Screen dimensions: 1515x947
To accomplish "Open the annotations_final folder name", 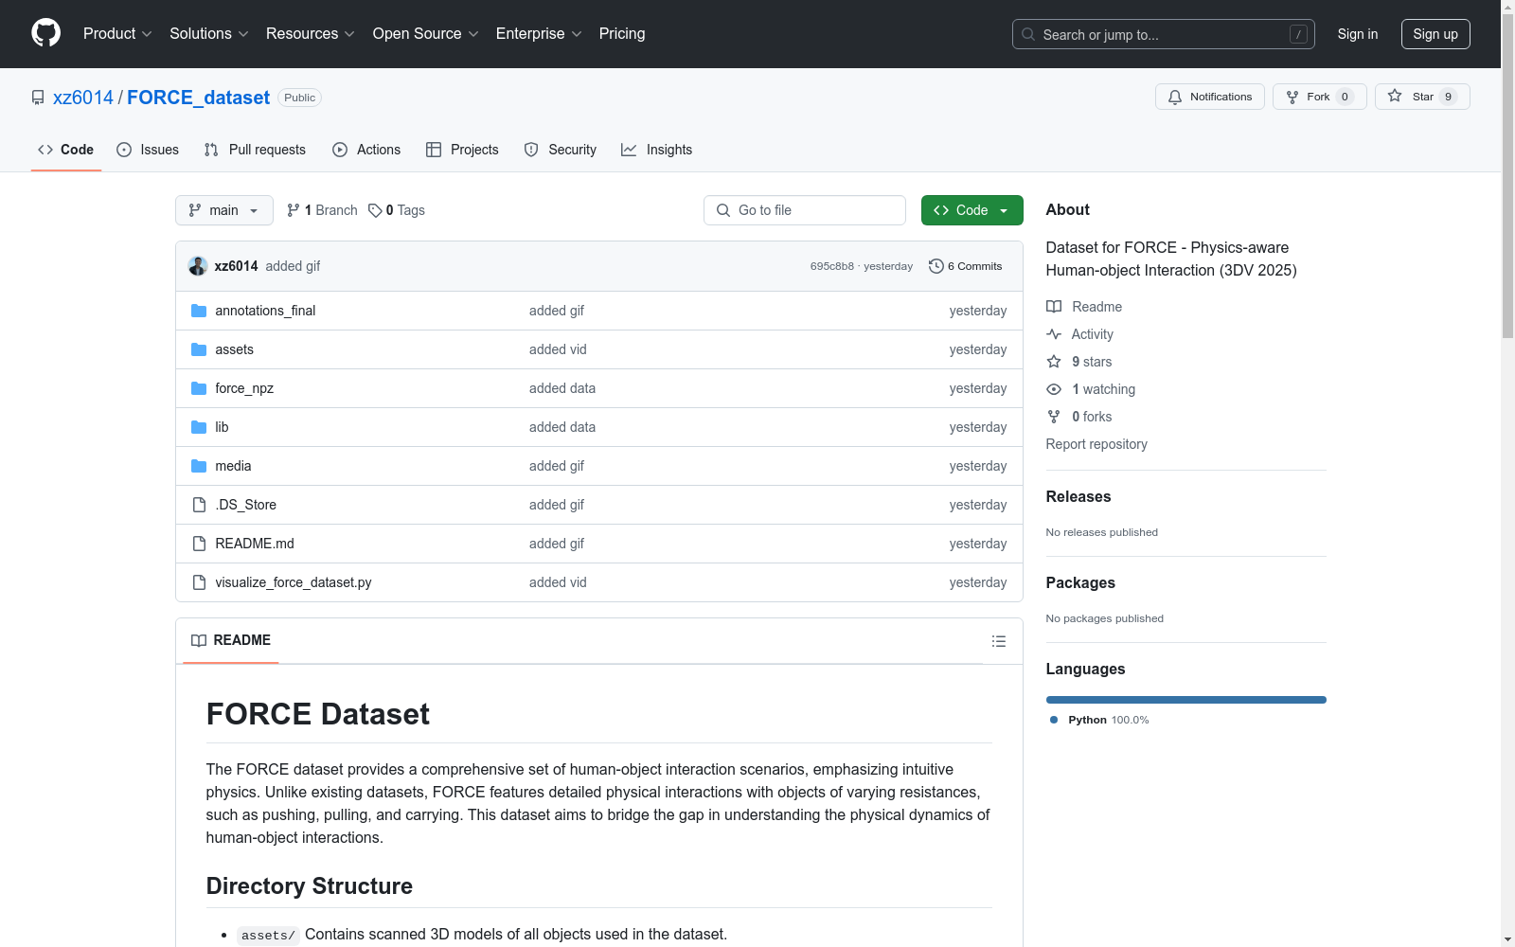I will click(x=265, y=311).
